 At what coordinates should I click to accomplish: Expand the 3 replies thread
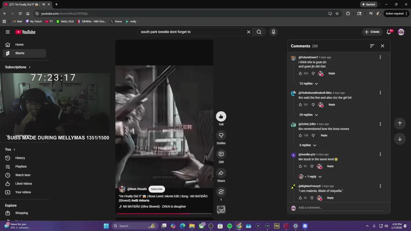point(308,145)
